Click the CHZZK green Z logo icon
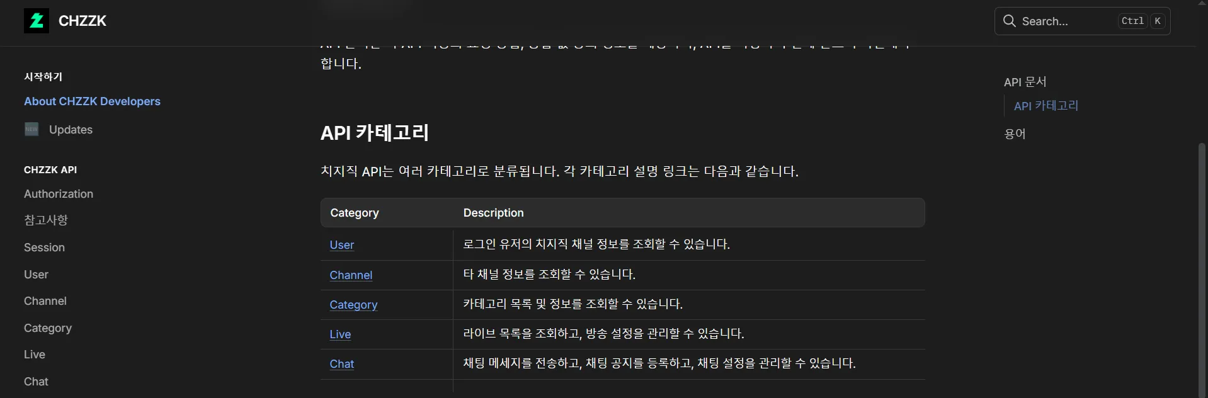 click(x=37, y=21)
